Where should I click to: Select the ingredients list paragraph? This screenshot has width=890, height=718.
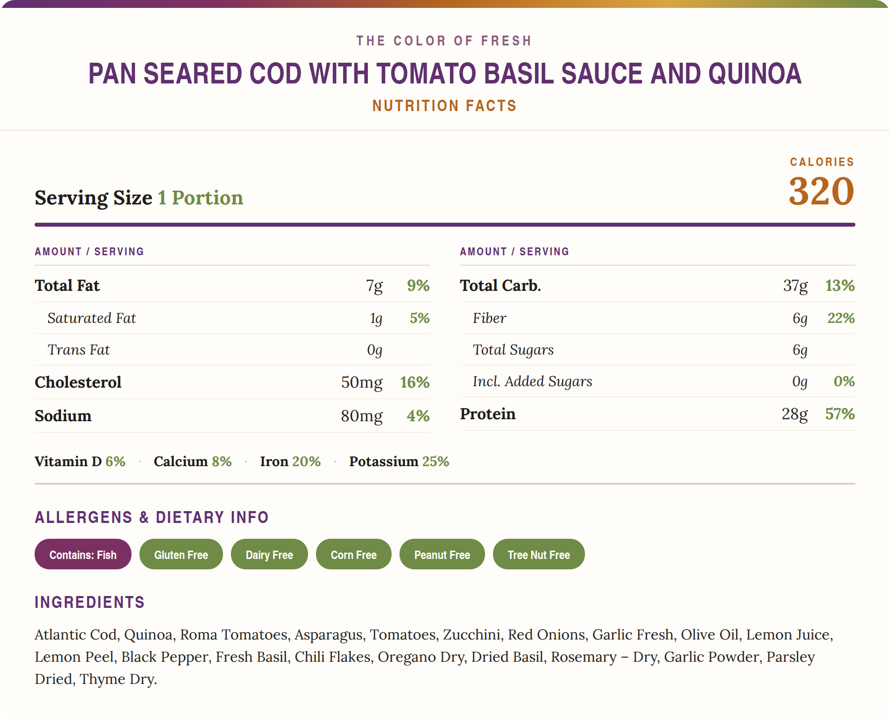point(434,657)
